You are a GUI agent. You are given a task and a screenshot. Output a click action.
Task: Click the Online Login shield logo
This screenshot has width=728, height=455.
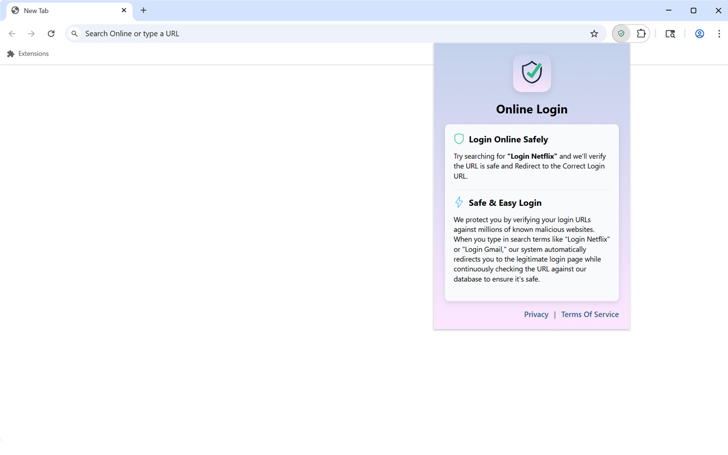532,73
